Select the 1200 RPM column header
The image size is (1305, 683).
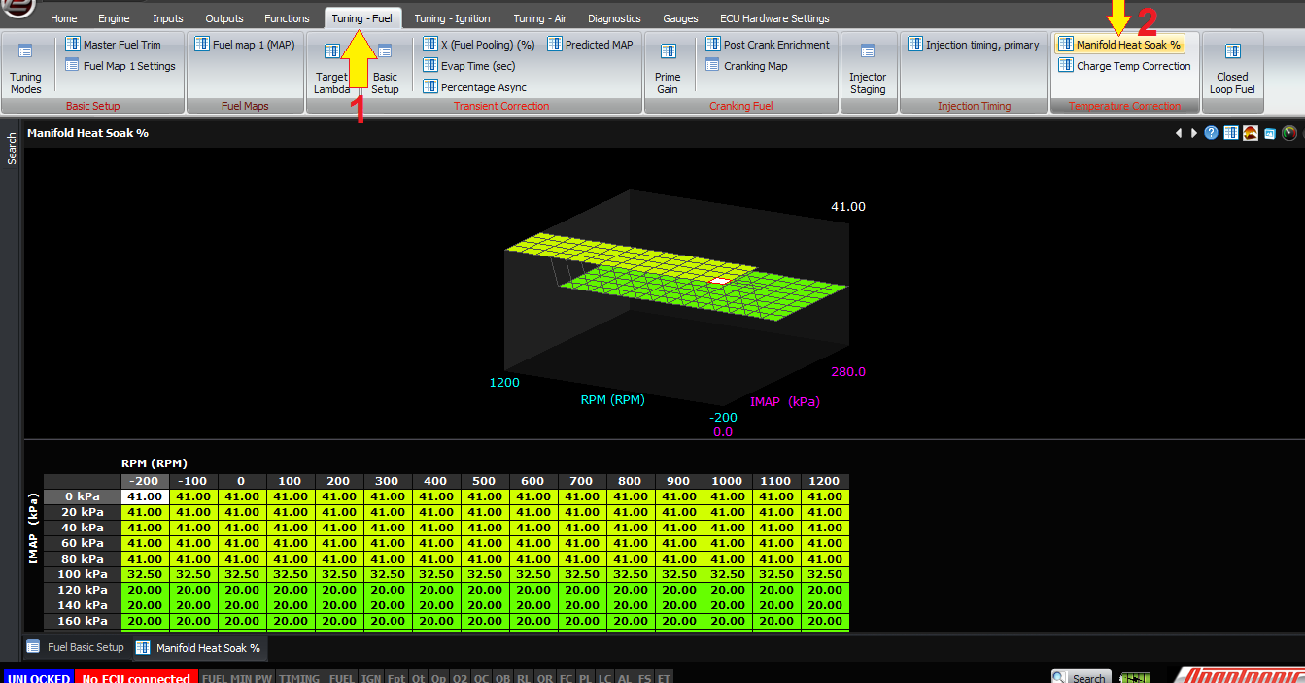(825, 481)
